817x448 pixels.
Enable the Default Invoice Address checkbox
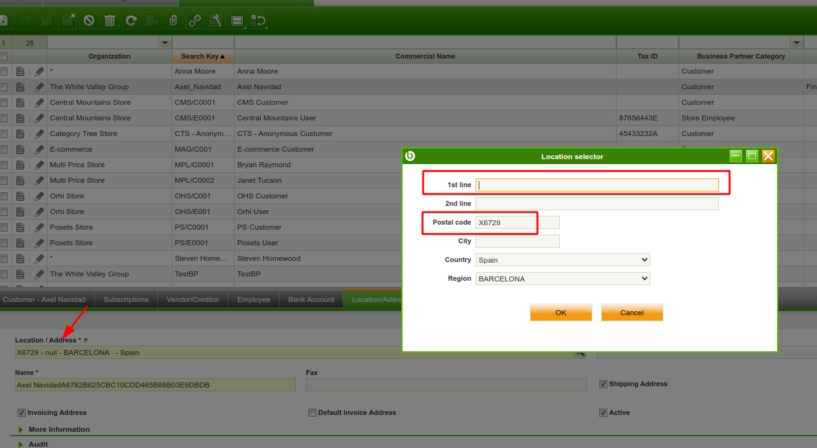(312, 413)
